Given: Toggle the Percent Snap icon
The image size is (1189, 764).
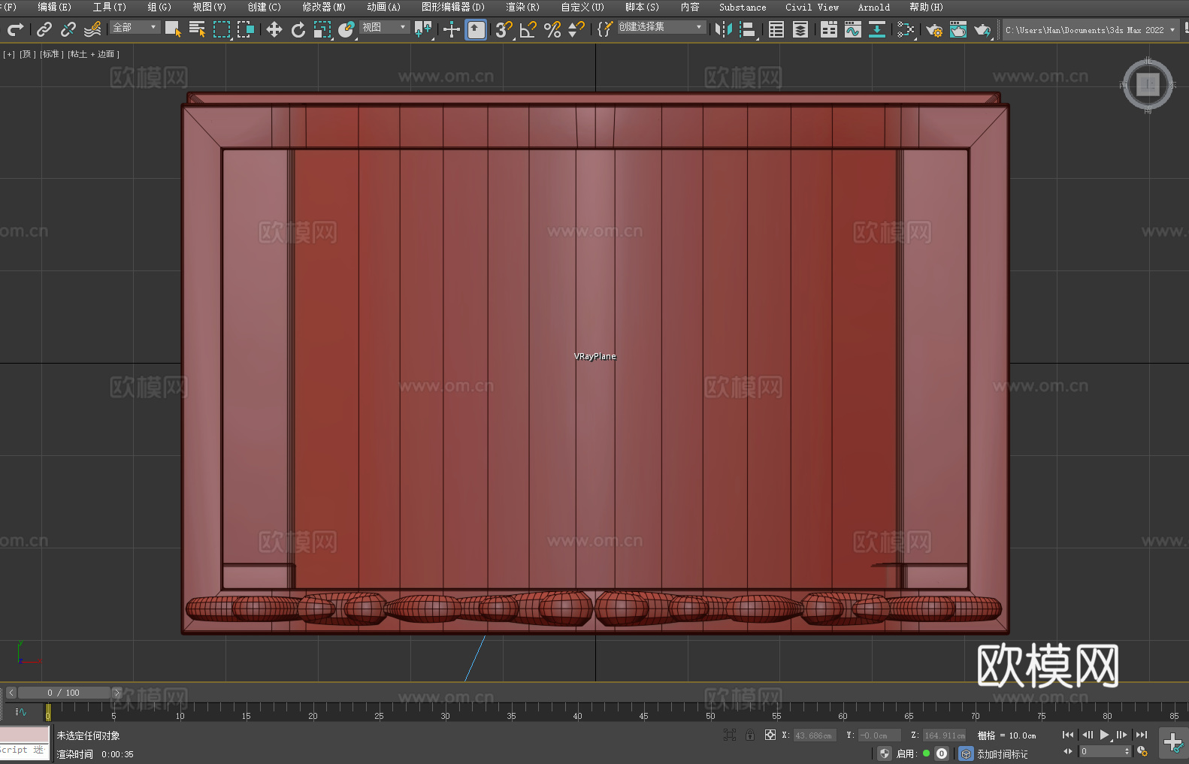Looking at the screenshot, I should tap(552, 29).
